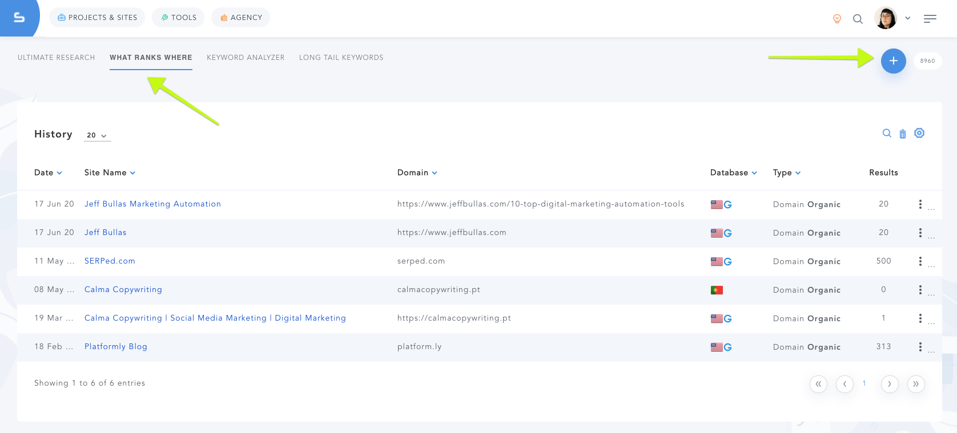The width and height of the screenshot is (957, 433).
Task: Click 'Showing 1 to 6 of 6 entries'
Action: [90, 383]
